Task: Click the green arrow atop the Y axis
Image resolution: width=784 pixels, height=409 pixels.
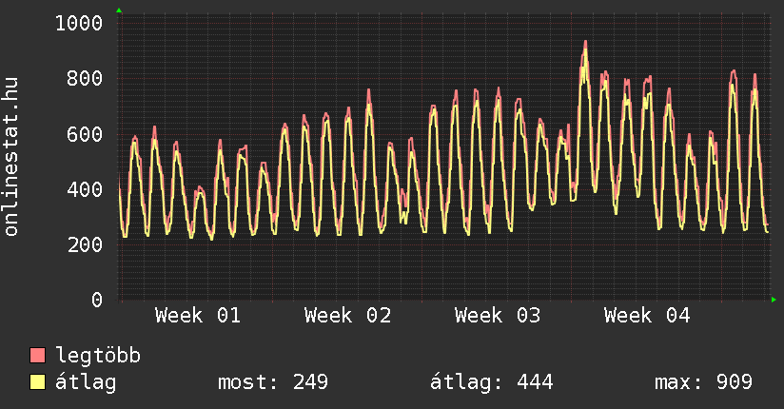Action: [x=119, y=10]
